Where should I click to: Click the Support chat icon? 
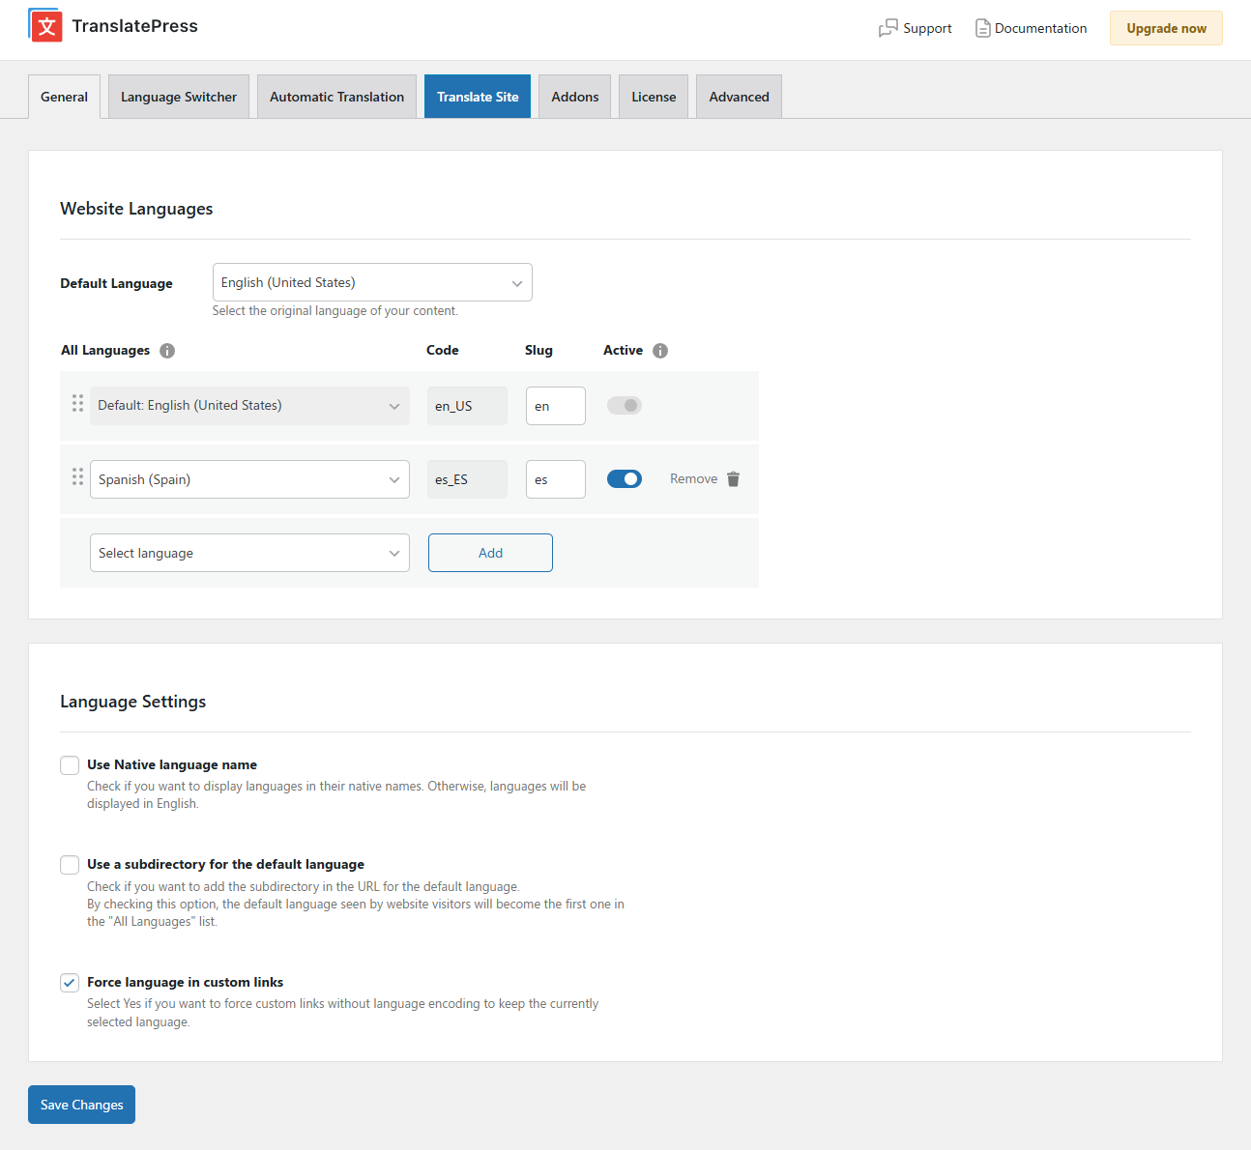pos(887,29)
